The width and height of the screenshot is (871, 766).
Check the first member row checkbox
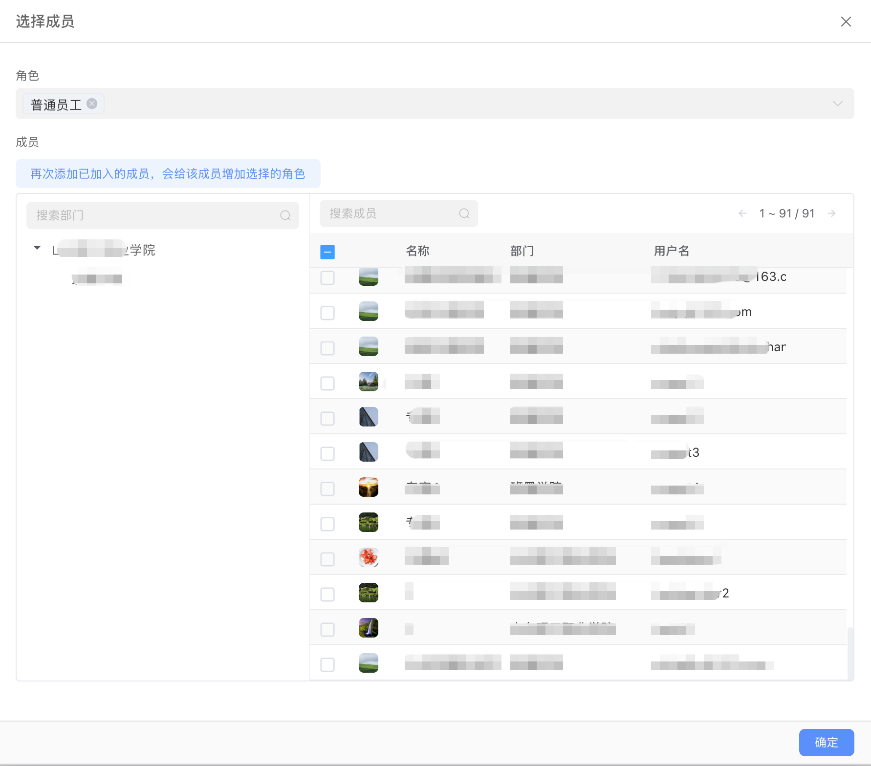(327, 277)
